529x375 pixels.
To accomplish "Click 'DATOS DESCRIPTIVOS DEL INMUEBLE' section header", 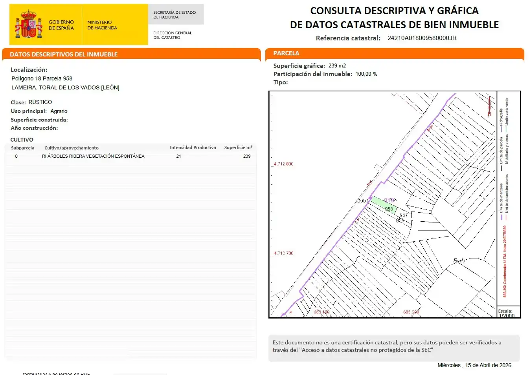I will (64, 54).
